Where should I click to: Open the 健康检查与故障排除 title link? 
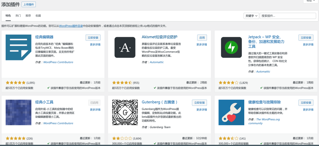point(264,102)
